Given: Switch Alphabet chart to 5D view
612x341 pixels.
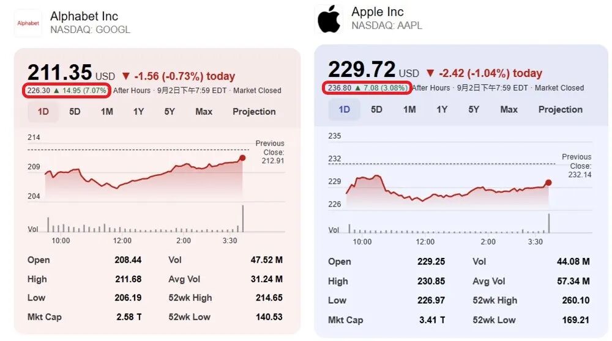Looking at the screenshot, I should point(75,112).
